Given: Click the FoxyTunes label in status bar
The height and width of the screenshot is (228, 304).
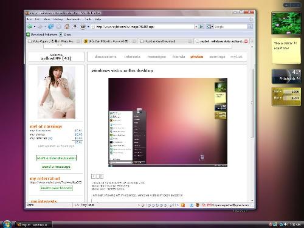Looking at the screenshot, I should click(87, 205).
